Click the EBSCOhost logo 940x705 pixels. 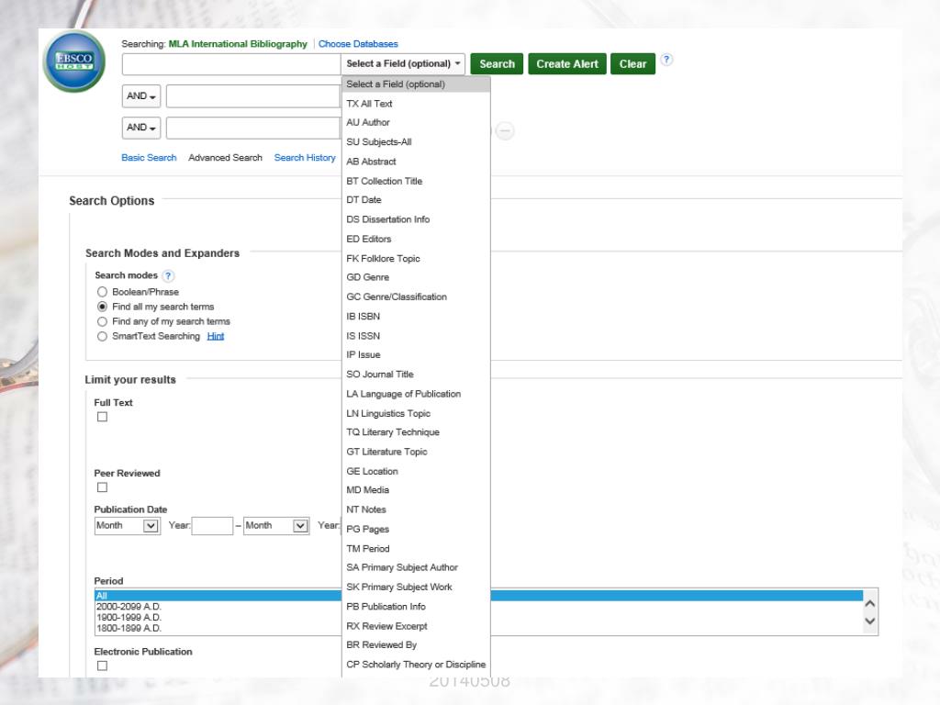coord(74,62)
